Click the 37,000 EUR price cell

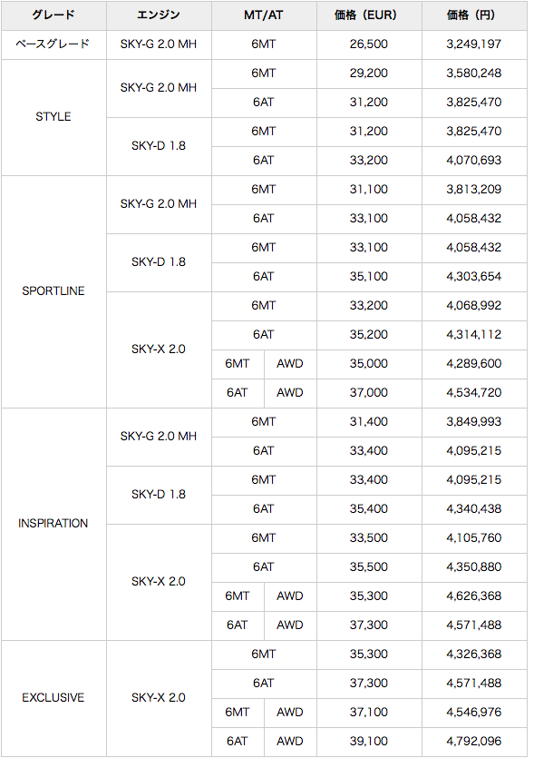coord(369,393)
